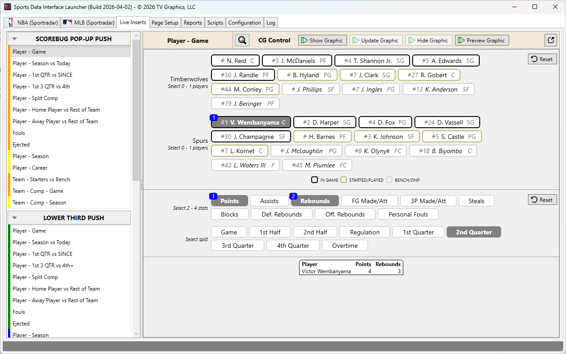Reset the stats selection
The image size is (566, 354).
pyautogui.click(x=542, y=200)
